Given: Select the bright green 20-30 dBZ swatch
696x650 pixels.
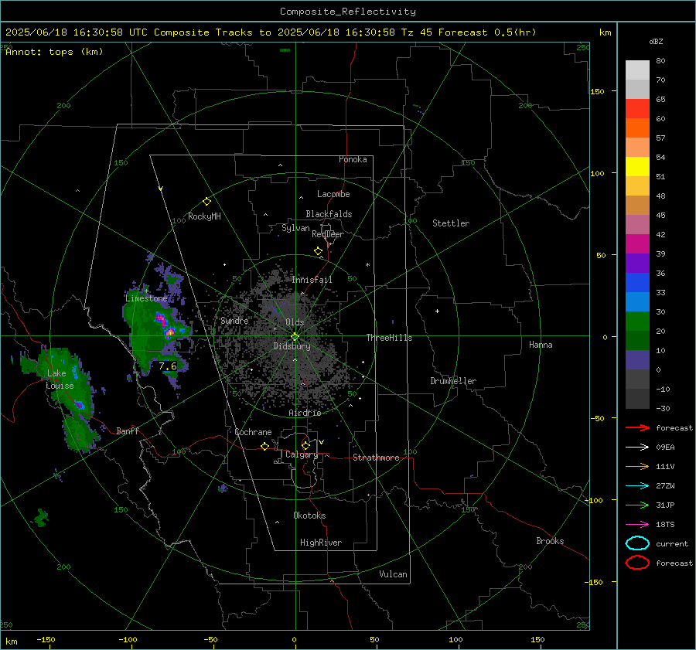Looking at the screenshot, I should [x=637, y=322].
